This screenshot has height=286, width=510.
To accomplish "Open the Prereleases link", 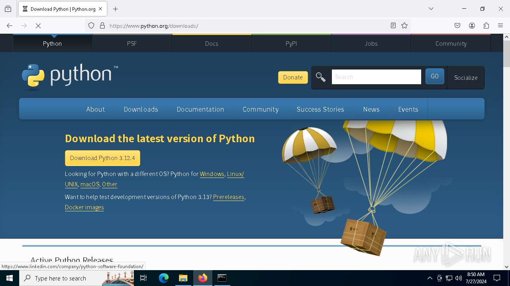I will click(x=229, y=197).
